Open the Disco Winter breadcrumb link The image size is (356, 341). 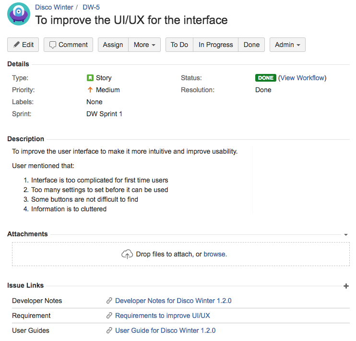54,7
